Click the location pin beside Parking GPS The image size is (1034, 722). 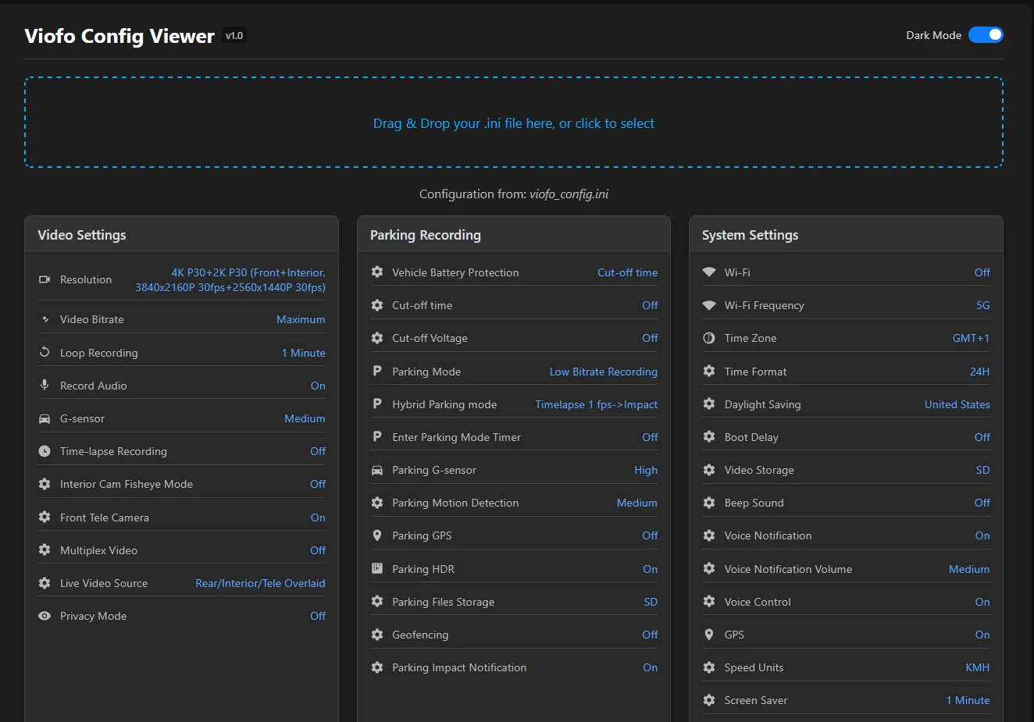[x=377, y=535]
